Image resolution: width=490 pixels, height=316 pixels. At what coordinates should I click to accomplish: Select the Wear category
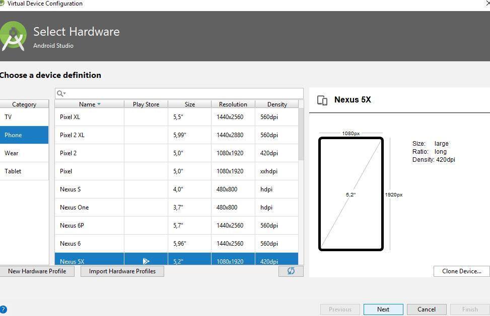(x=24, y=153)
